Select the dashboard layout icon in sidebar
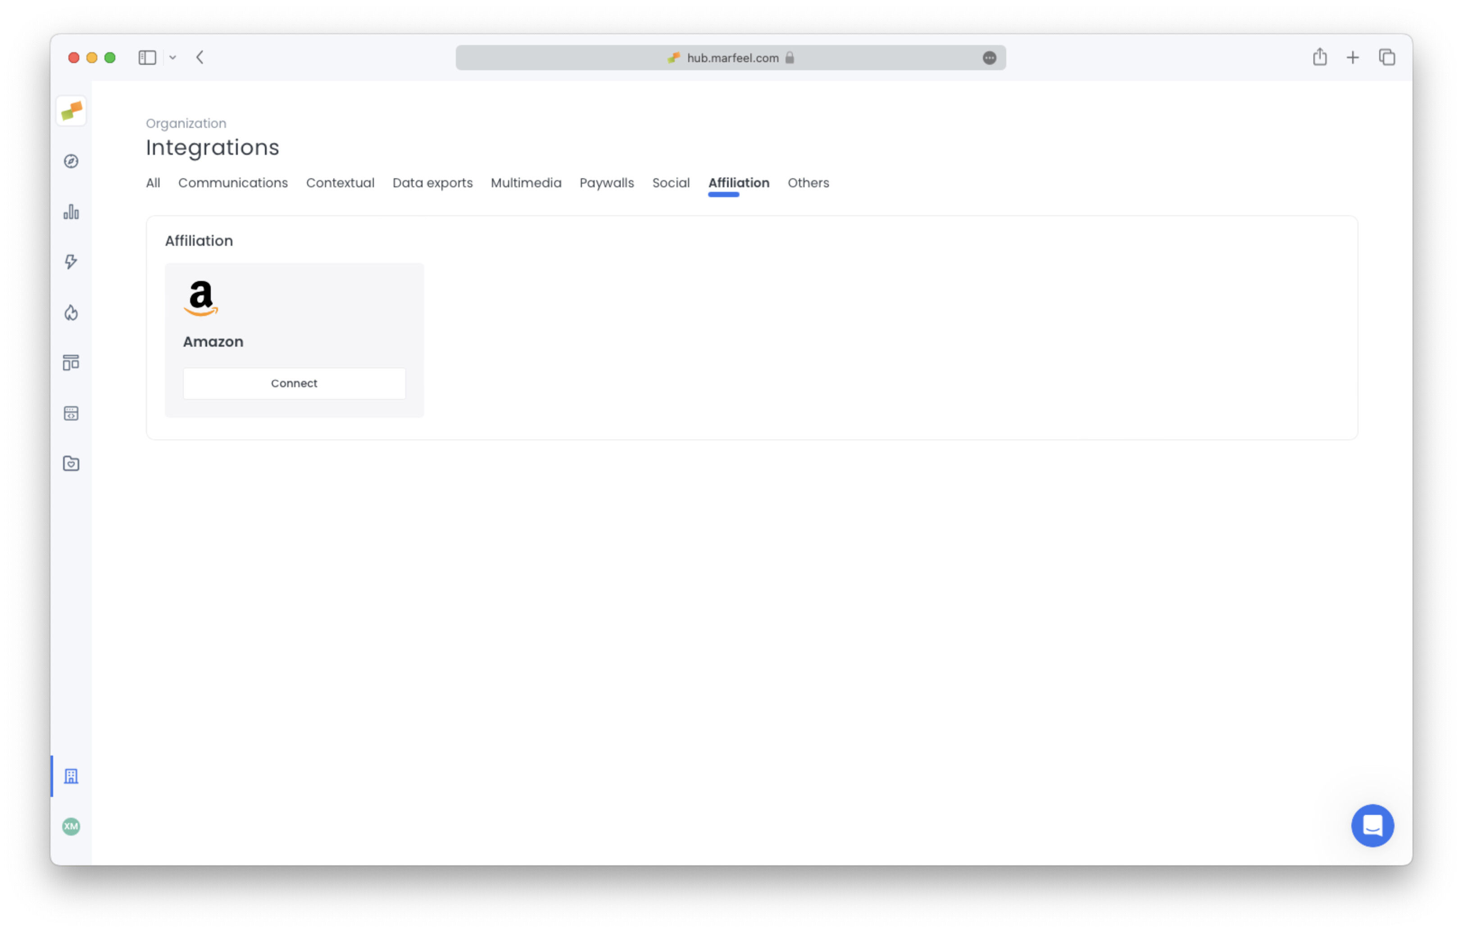 pos(71,362)
